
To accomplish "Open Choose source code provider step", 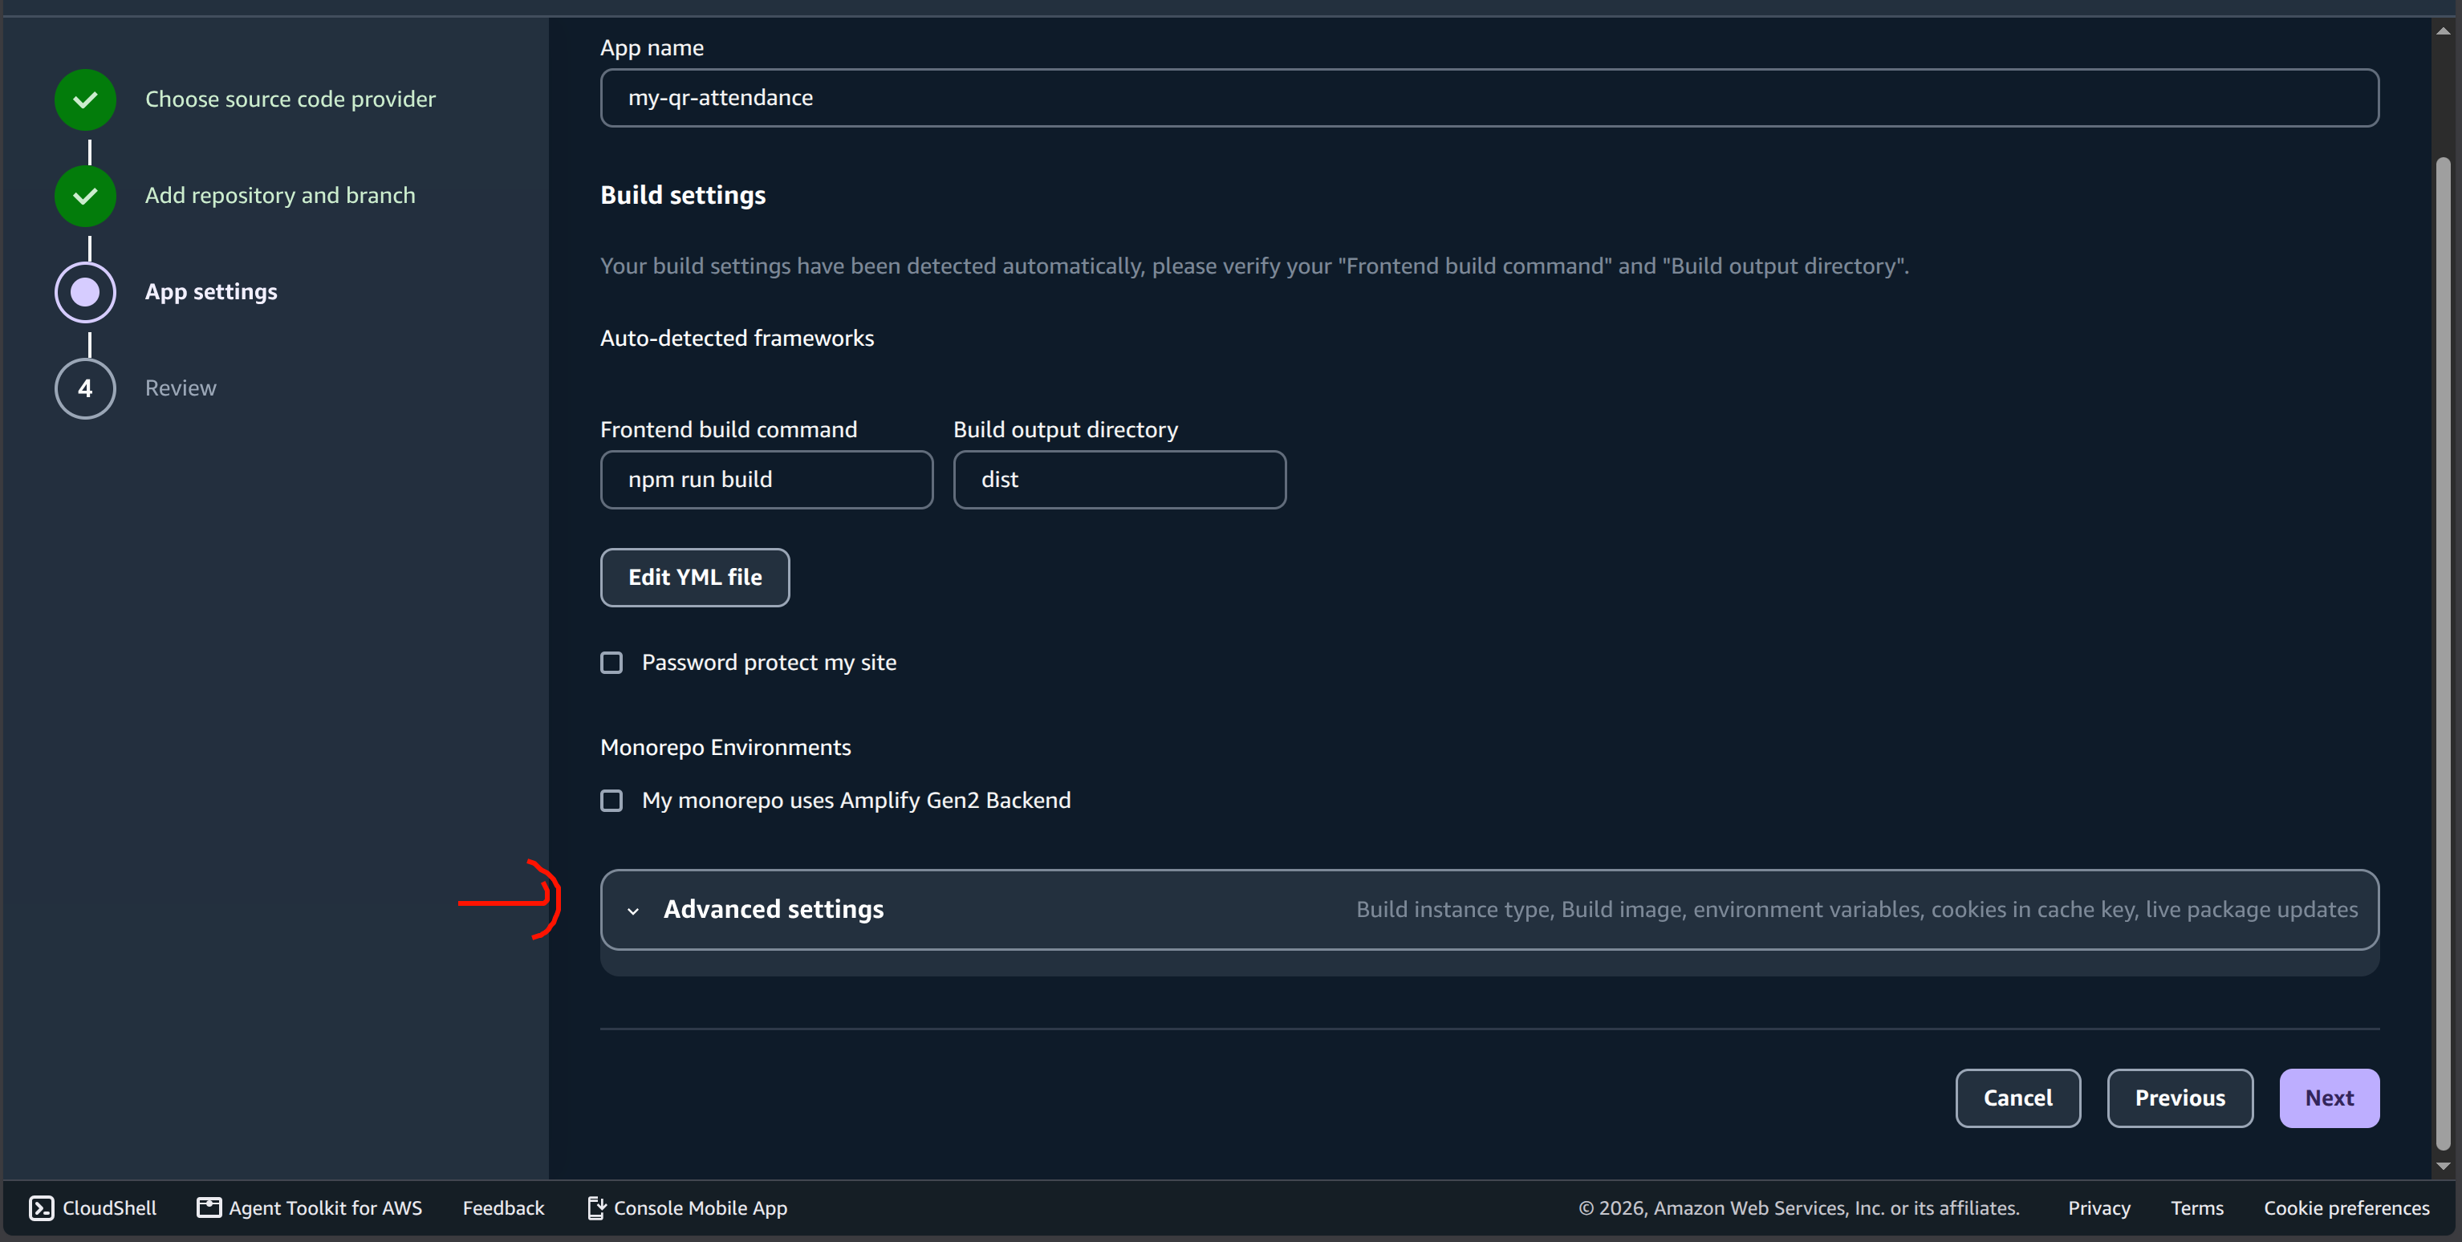I will 290,99.
